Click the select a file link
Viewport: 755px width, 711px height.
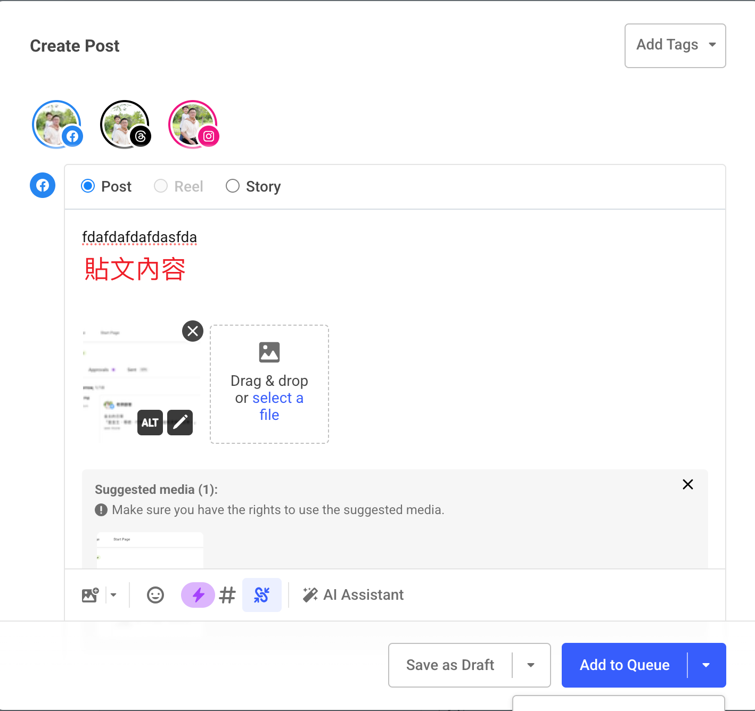[x=276, y=399]
